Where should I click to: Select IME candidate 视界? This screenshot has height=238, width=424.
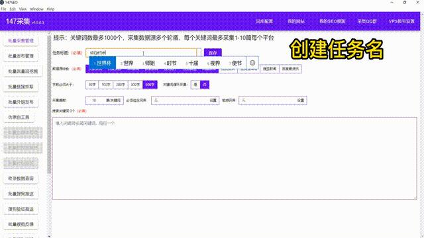[213, 63]
